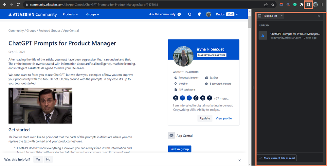Click the page vertical scrollbar thumb
Screen dimensions: 327x166
[x=249, y=22]
